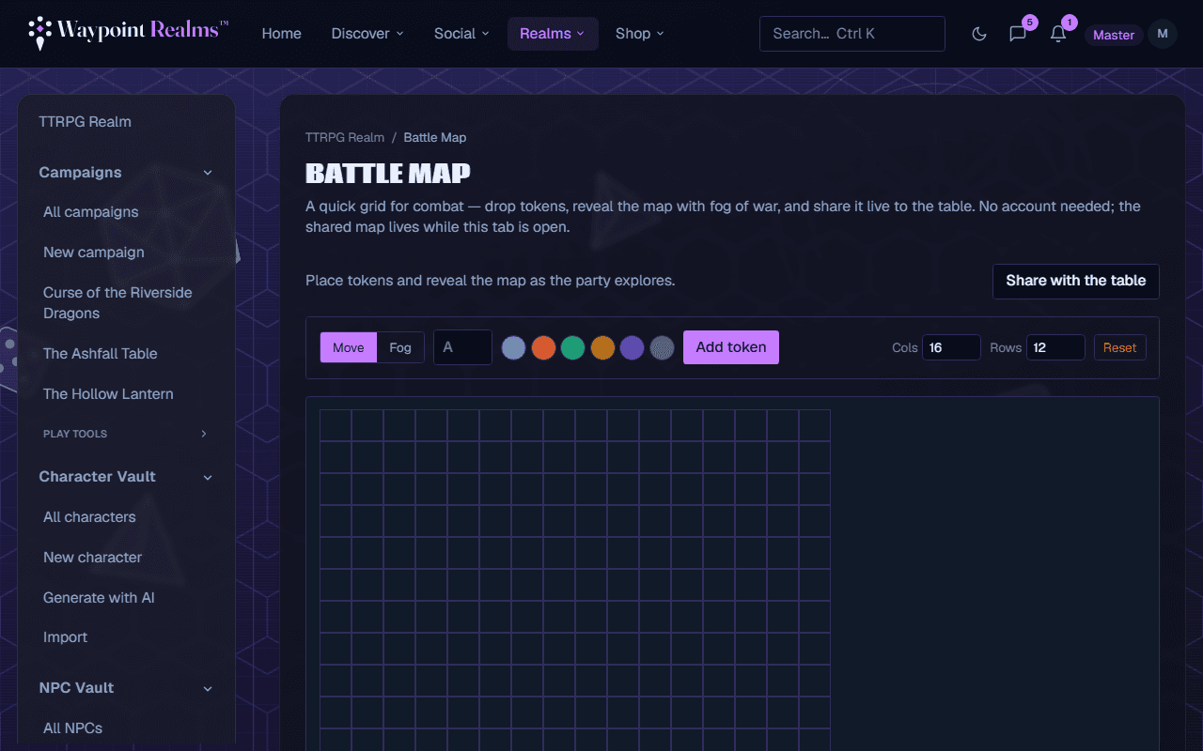Click Share with the table button
This screenshot has height=751, width=1203.
pos(1076,281)
